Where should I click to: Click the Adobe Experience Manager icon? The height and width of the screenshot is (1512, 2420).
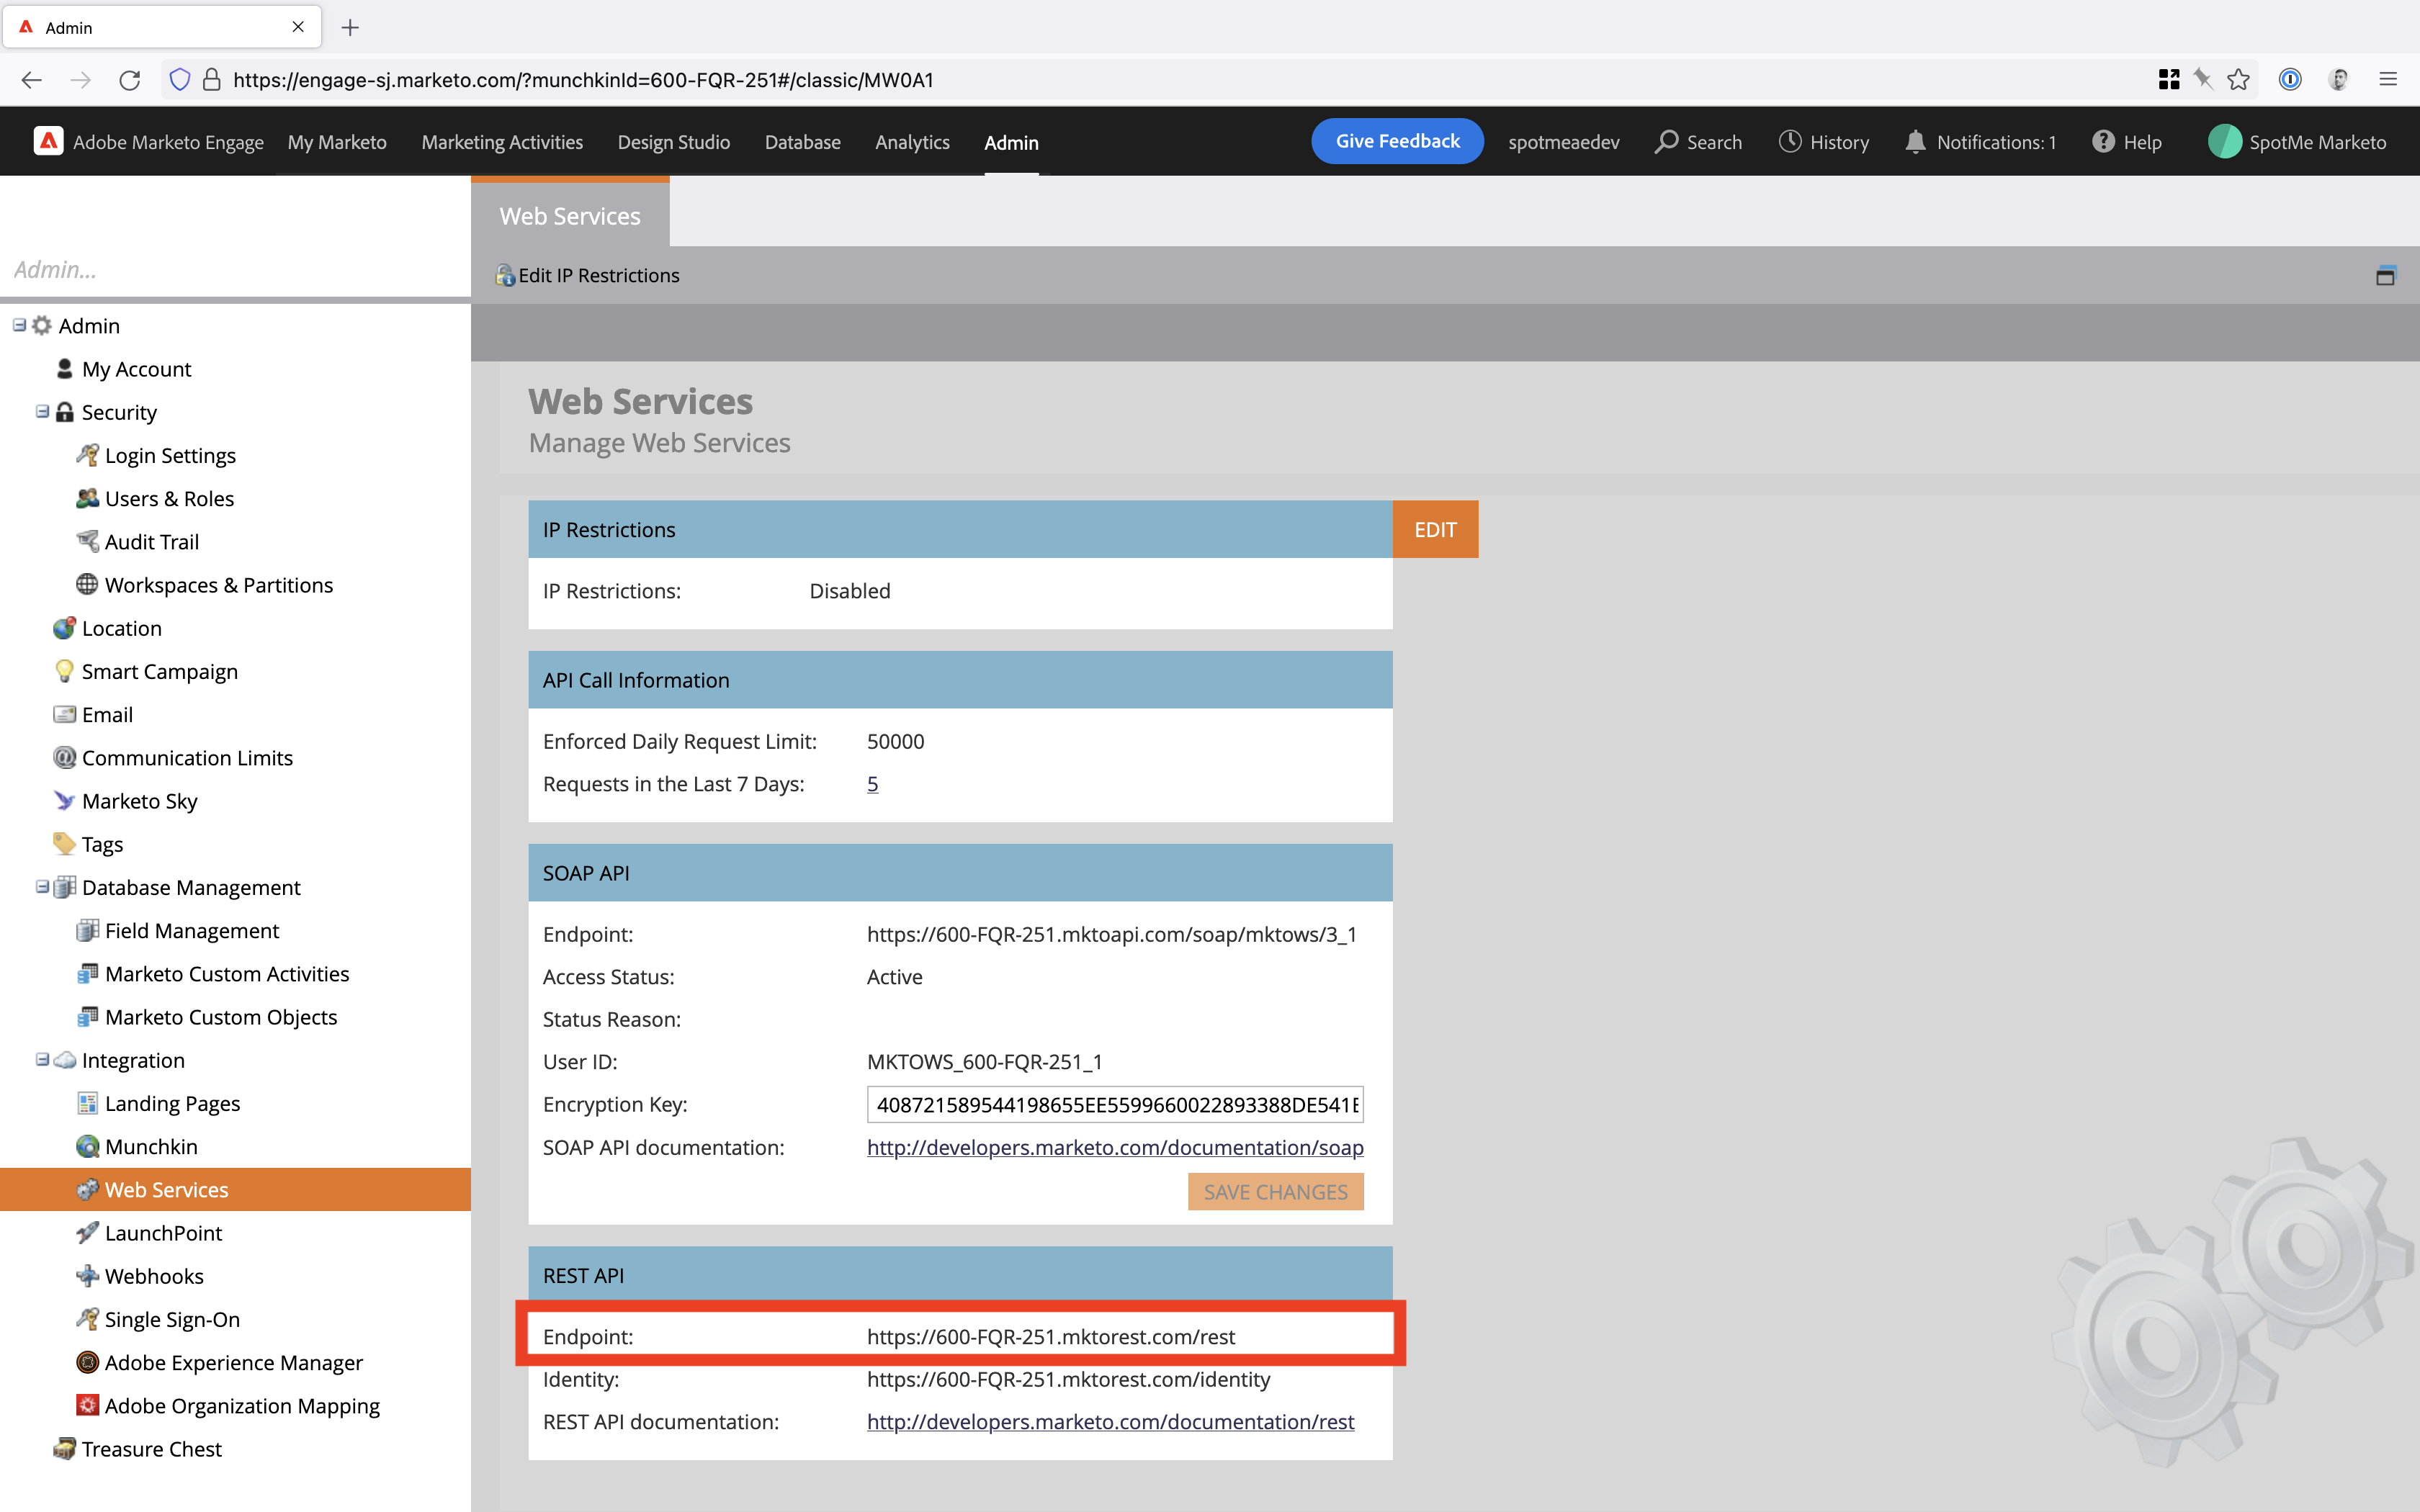tap(88, 1362)
